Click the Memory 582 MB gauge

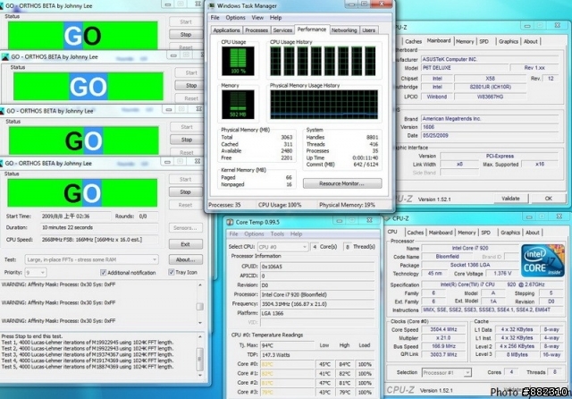(238, 105)
